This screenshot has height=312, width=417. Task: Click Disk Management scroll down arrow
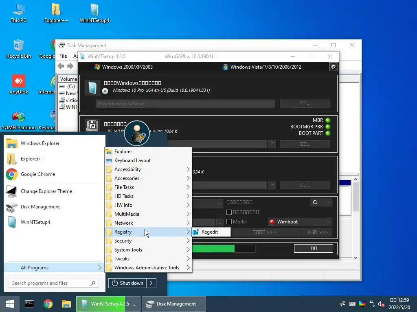356,258
